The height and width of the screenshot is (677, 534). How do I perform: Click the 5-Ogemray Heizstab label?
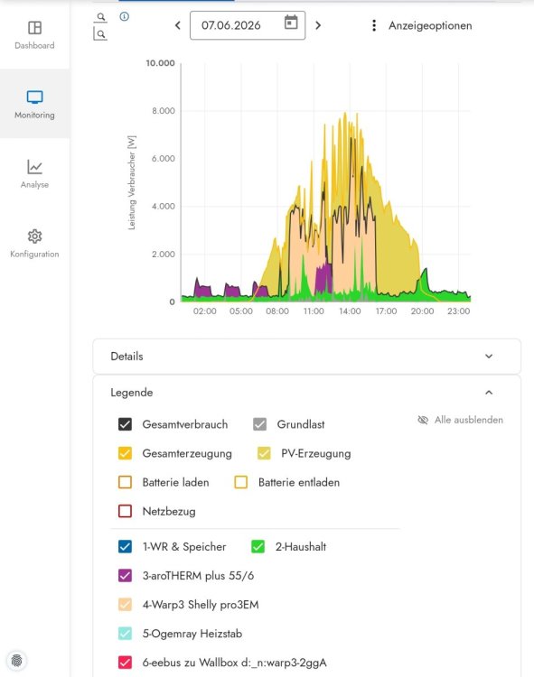pyautogui.click(x=192, y=634)
